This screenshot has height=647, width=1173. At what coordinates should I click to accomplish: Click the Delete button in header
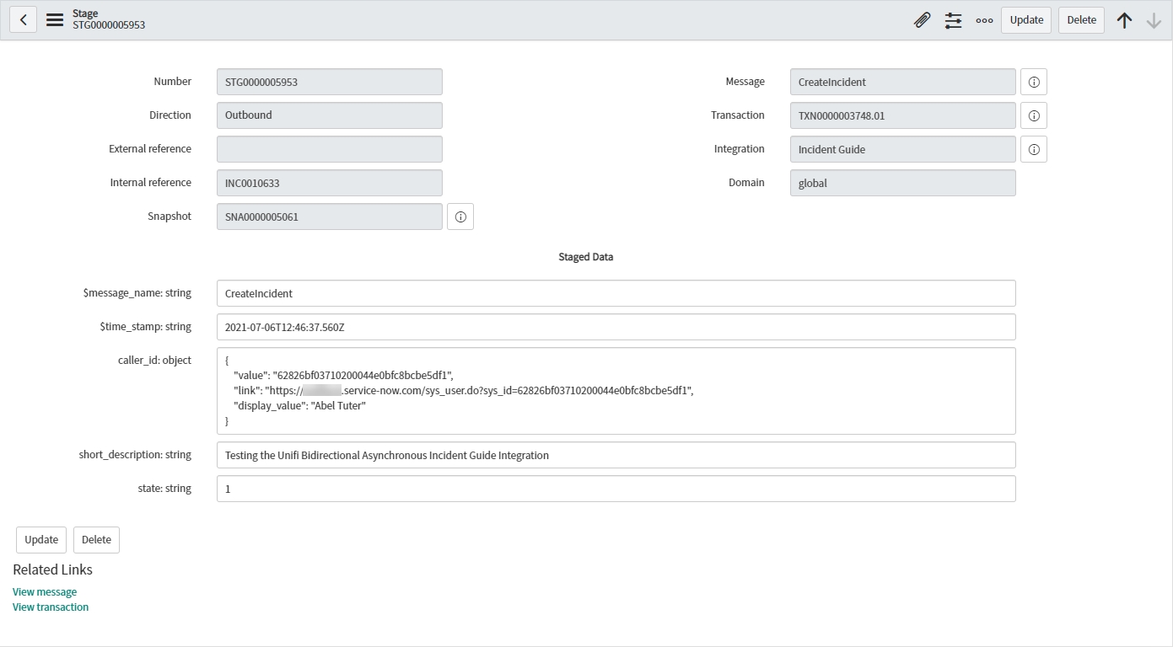click(x=1081, y=20)
